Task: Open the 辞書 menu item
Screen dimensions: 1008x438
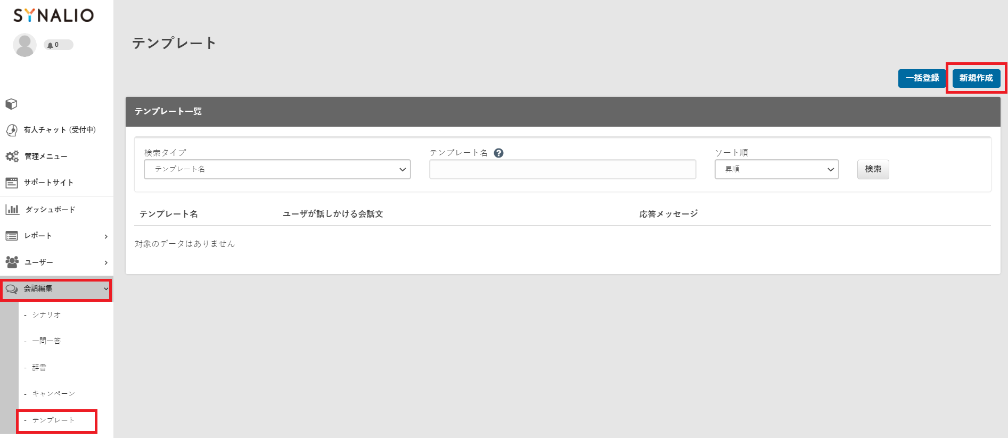Action: (39, 368)
